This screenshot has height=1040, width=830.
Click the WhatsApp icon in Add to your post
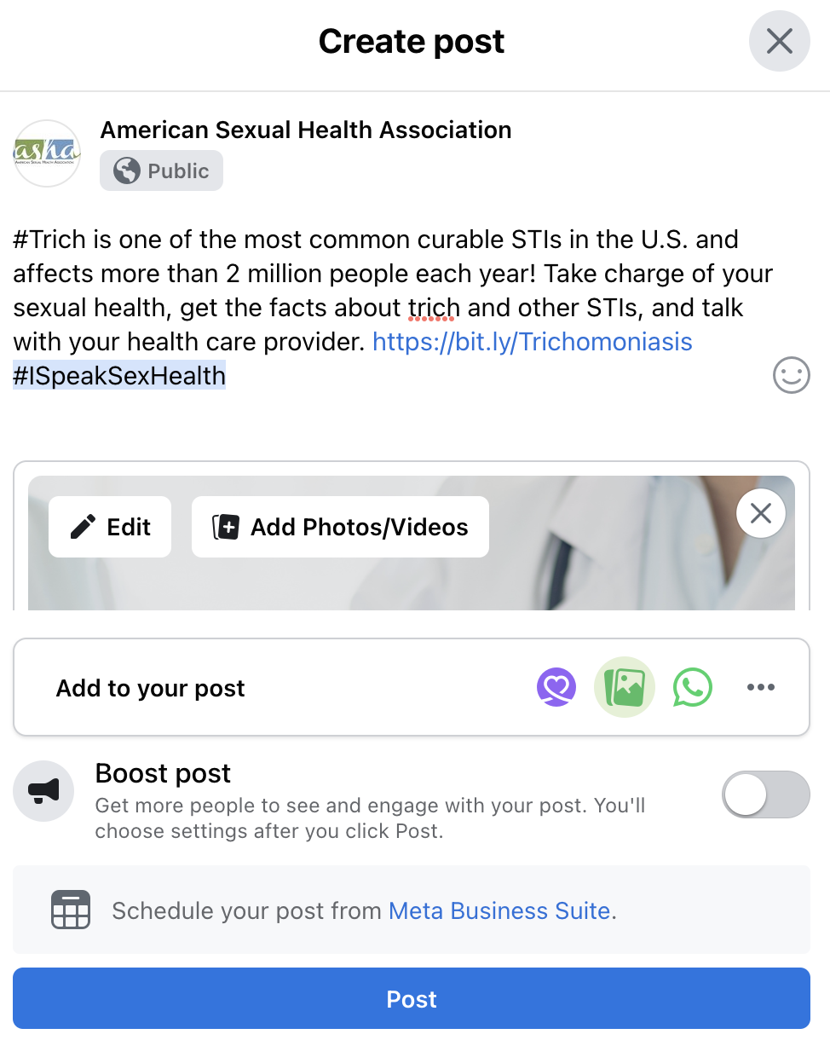(x=693, y=687)
